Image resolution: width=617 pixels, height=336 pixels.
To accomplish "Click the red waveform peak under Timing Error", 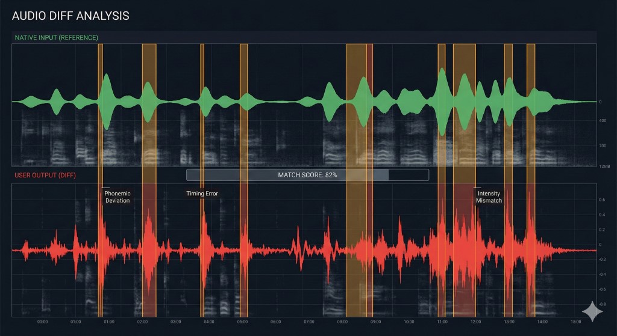I will [204, 250].
